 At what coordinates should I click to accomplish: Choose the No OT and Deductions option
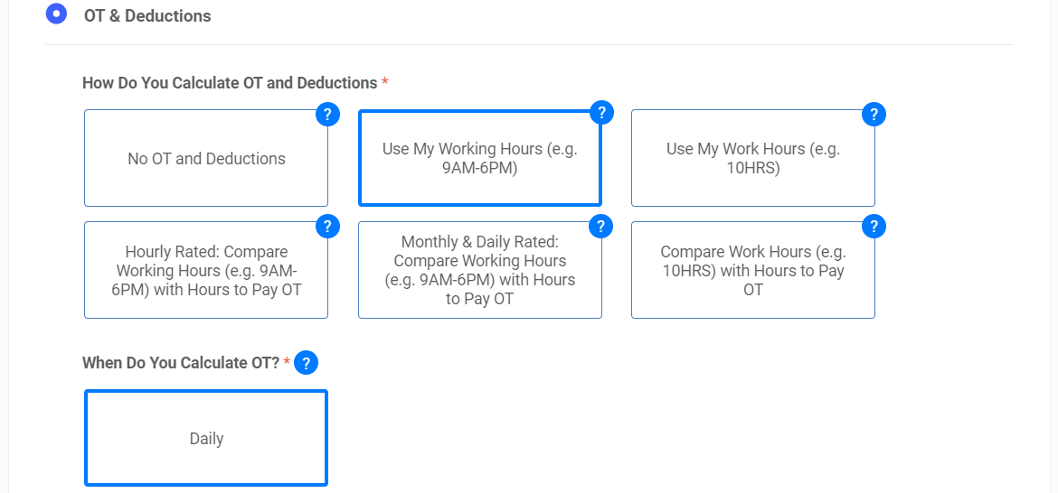click(206, 159)
